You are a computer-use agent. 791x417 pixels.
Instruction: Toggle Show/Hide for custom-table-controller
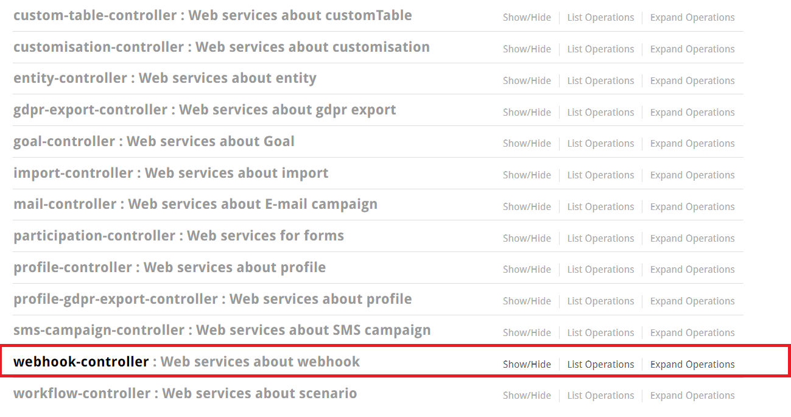pyautogui.click(x=527, y=18)
